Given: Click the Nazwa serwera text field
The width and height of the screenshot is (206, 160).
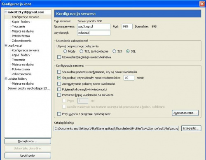Looking at the screenshot, I should (94, 26).
